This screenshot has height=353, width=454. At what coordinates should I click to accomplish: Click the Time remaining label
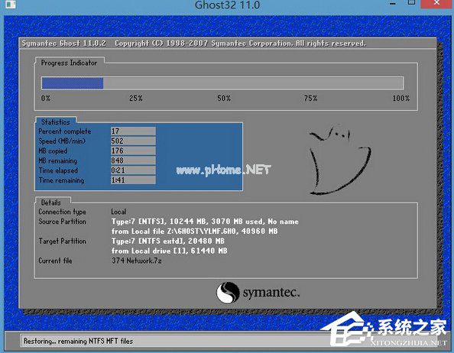click(61, 180)
